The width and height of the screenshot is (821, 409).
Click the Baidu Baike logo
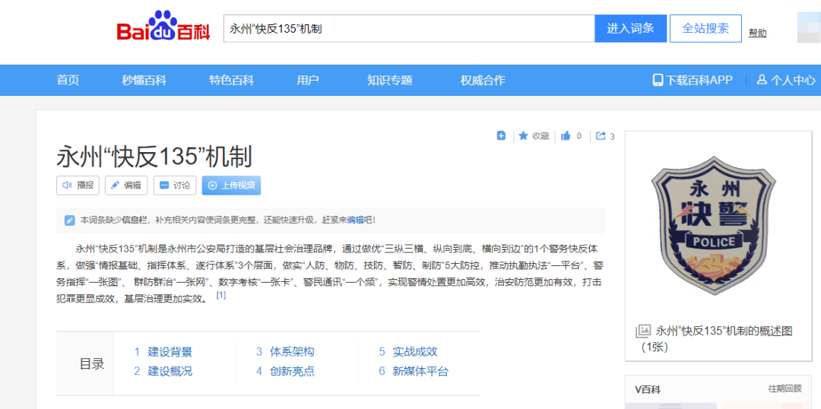[x=163, y=28]
